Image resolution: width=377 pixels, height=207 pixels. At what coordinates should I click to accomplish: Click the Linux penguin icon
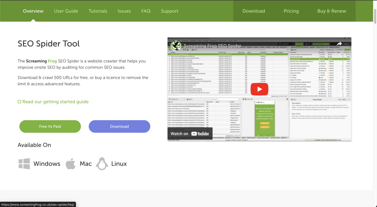102,164
